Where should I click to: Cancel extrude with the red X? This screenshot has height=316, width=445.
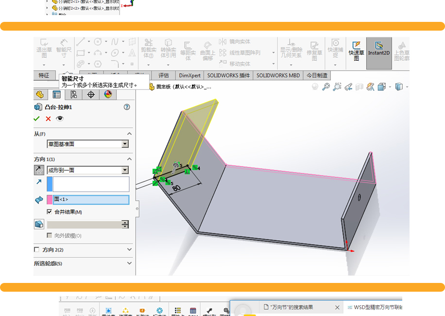coord(48,119)
